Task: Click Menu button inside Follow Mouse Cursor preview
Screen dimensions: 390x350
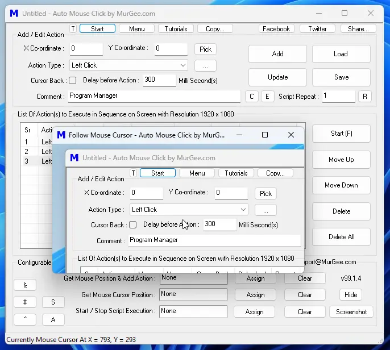Action: 197,173
